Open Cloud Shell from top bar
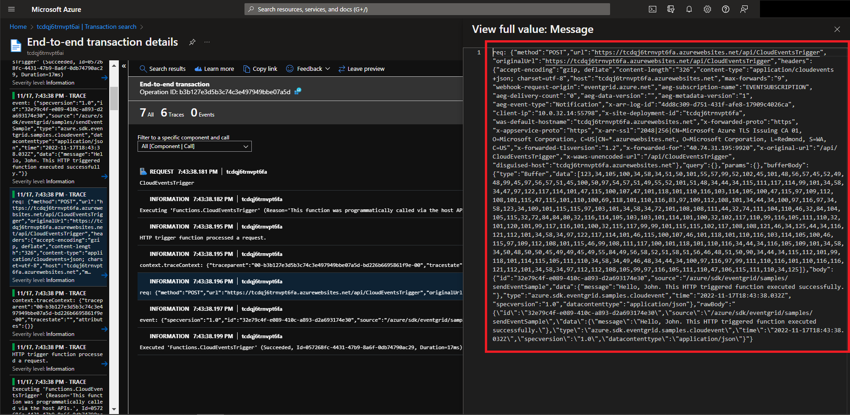Viewport: 850px width, 415px height. pyautogui.click(x=653, y=9)
